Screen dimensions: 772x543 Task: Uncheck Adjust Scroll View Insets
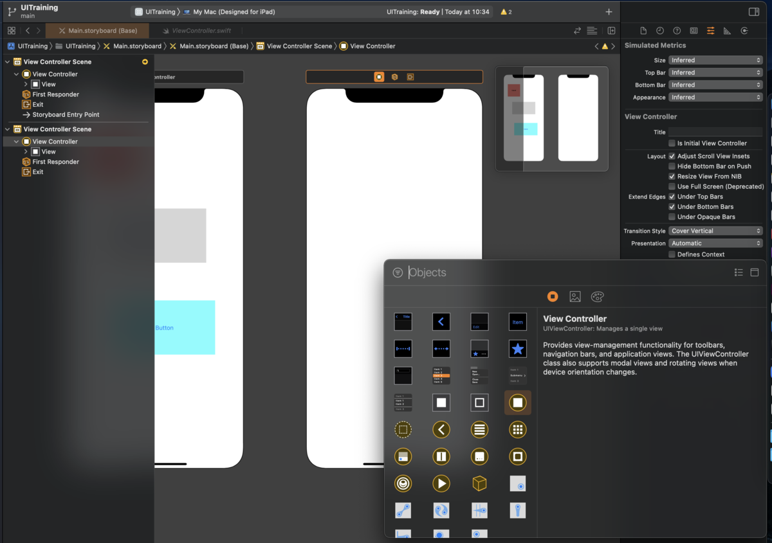[672, 156]
